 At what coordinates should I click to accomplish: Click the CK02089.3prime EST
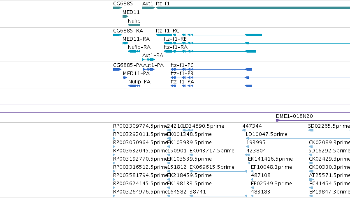tap(329, 143)
